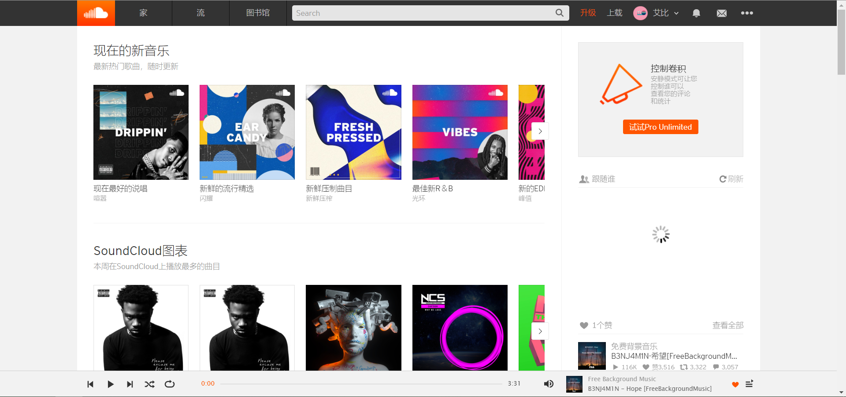Toggle repeat mode
Image resolution: width=846 pixels, height=397 pixels.
[170, 384]
